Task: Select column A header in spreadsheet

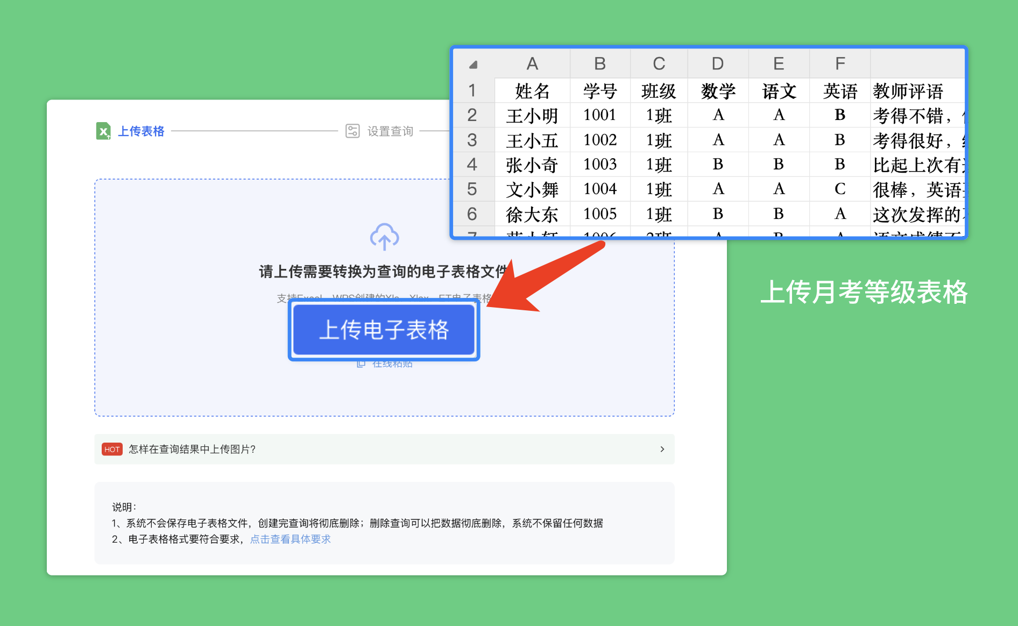Action: [x=532, y=64]
